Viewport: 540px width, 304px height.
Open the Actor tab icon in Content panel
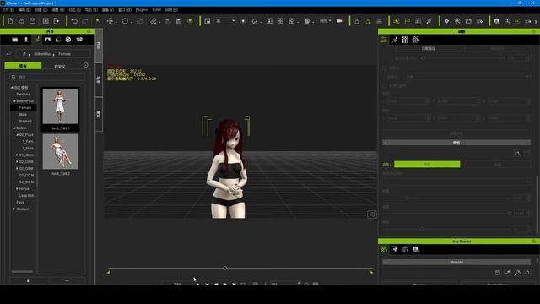(x=26, y=40)
